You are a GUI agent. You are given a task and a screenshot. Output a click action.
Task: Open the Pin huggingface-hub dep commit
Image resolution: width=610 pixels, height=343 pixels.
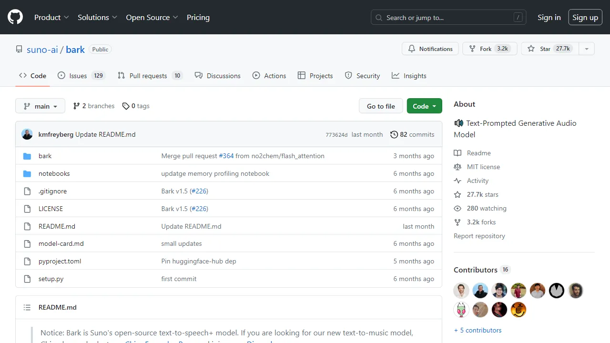[199, 261]
